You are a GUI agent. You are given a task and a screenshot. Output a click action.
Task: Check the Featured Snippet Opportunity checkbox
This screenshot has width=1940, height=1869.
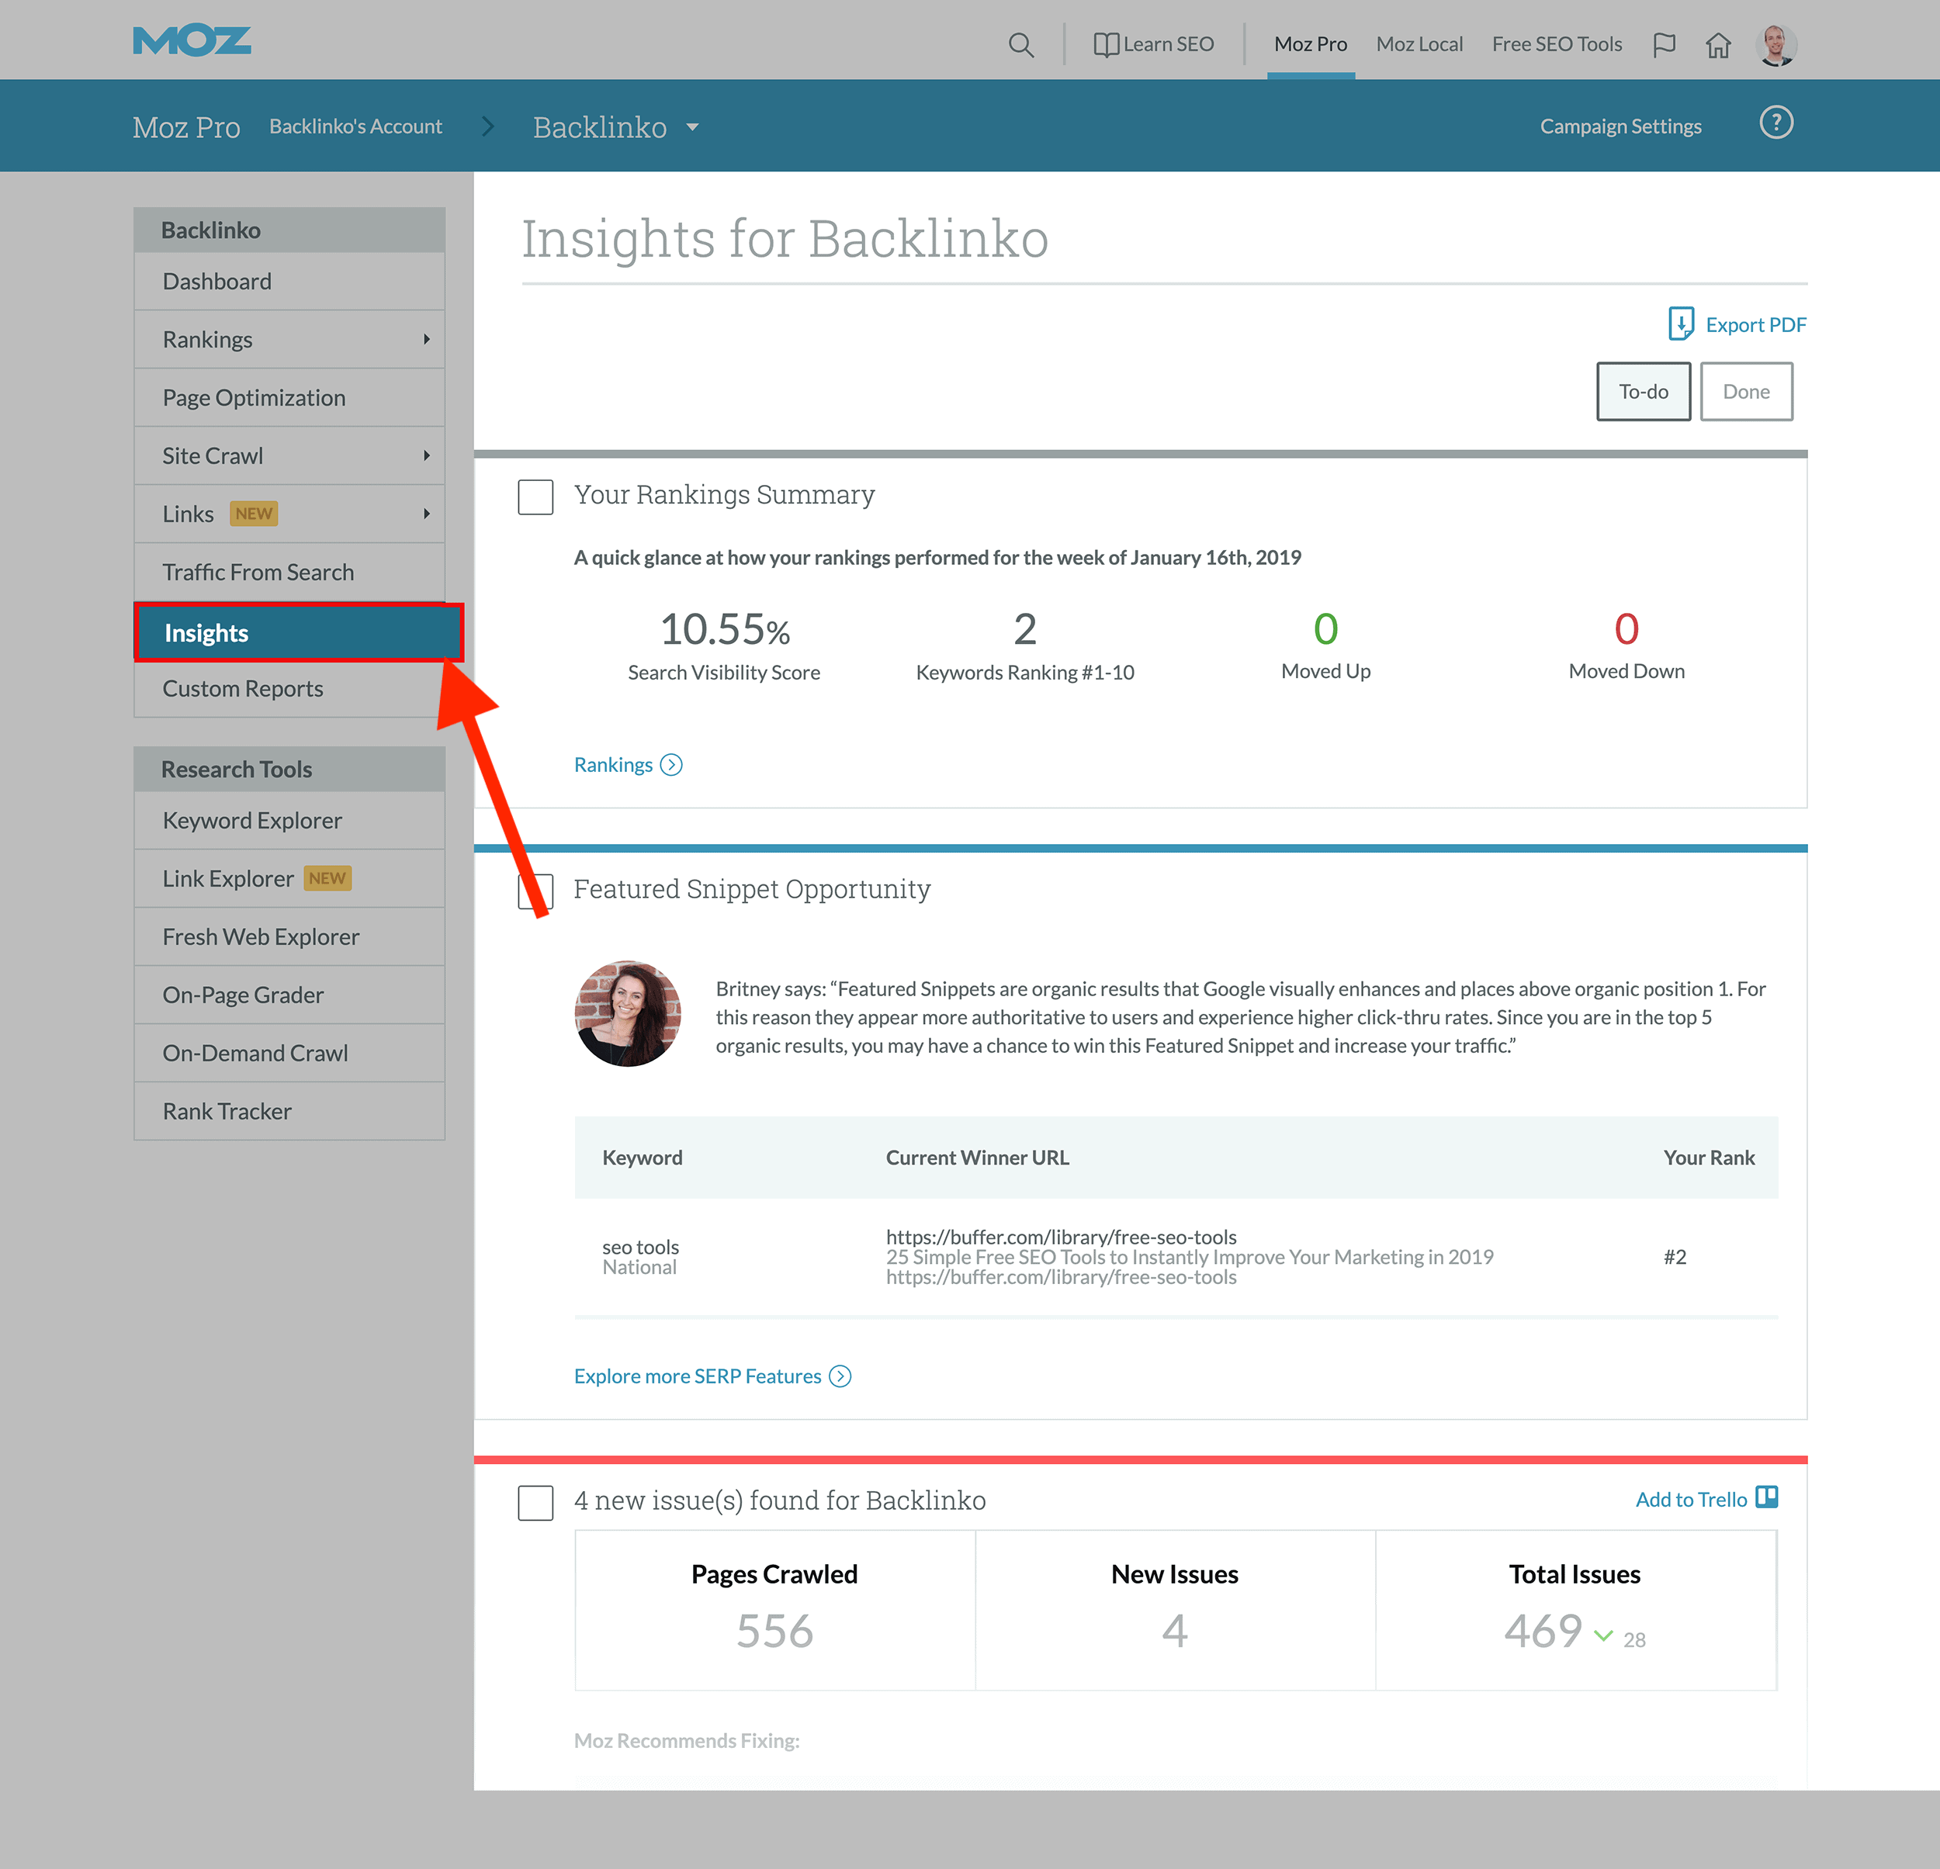535,891
